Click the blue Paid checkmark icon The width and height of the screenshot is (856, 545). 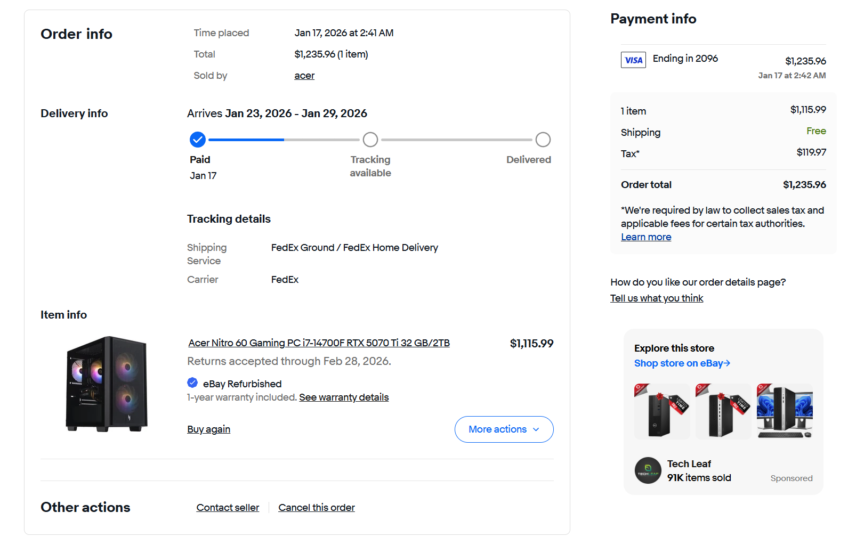point(198,140)
